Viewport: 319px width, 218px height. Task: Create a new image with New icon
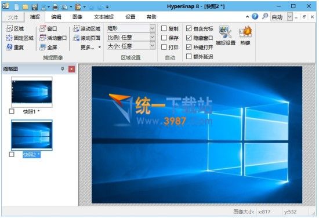point(17,7)
